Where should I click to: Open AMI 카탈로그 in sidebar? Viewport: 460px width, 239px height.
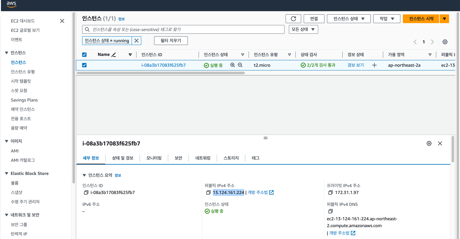coord(23,160)
